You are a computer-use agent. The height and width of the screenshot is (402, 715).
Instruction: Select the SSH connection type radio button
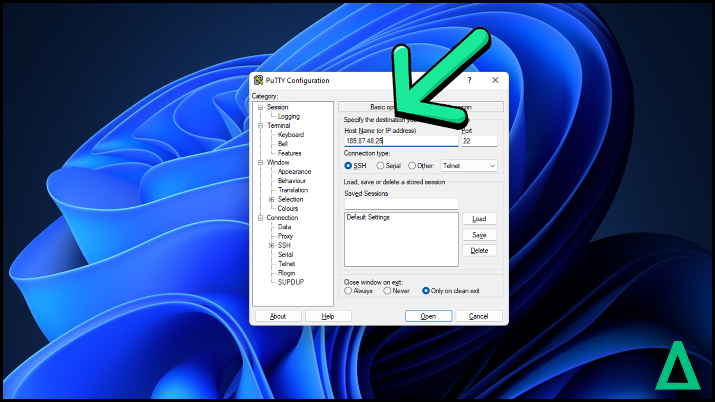[x=348, y=166]
